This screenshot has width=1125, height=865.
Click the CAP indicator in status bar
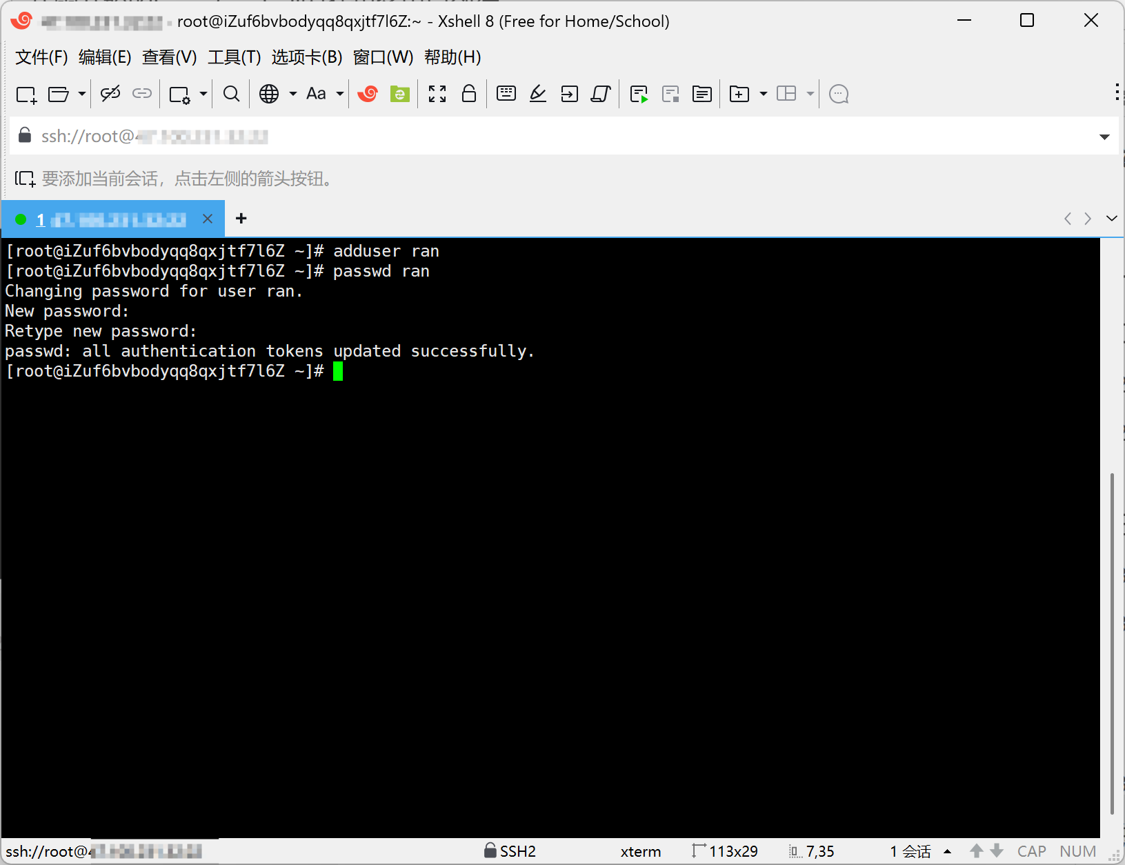pyautogui.click(x=1032, y=851)
